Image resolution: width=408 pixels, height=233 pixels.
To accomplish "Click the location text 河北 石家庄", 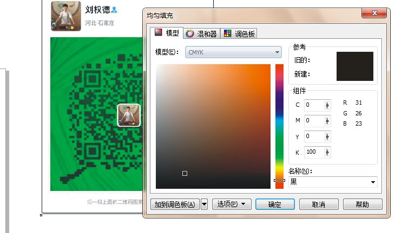I will point(100,23).
